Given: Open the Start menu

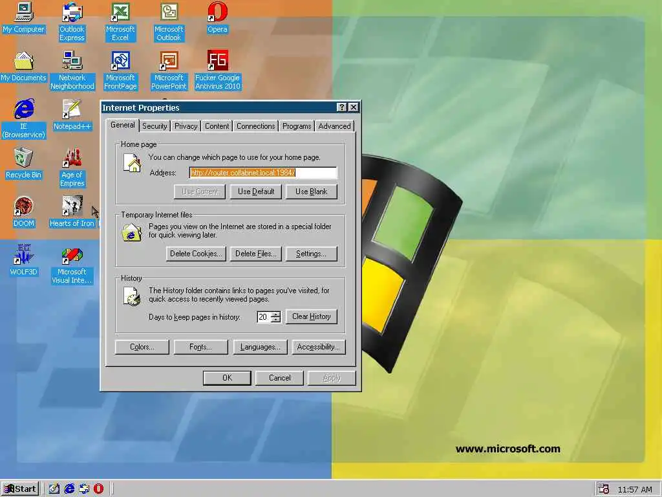Looking at the screenshot, I should click(20, 489).
